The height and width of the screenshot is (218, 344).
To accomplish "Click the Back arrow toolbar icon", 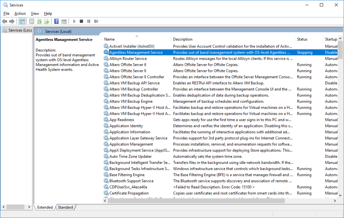I will [4, 21].
